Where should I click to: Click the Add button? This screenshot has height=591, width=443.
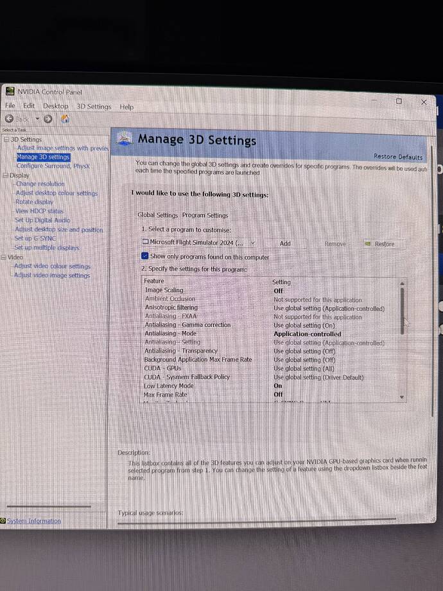point(285,243)
